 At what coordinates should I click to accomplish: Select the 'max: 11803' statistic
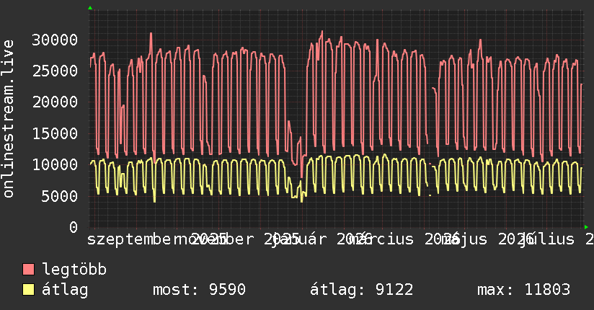[x=523, y=290]
